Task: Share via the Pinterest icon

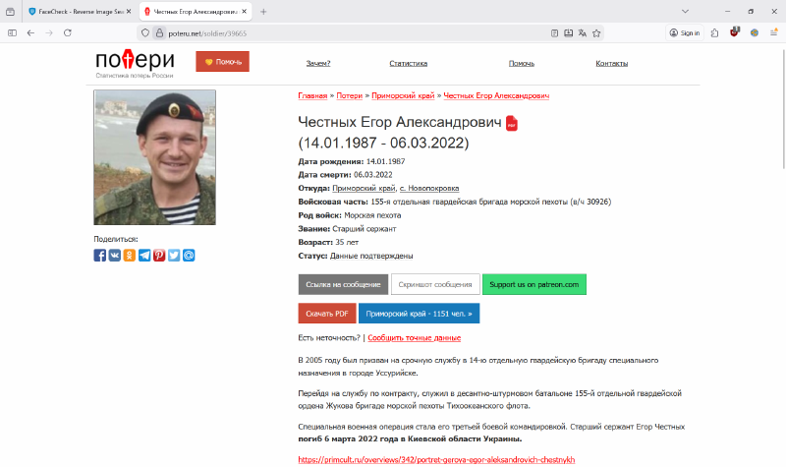Action: tap(159, 256)
